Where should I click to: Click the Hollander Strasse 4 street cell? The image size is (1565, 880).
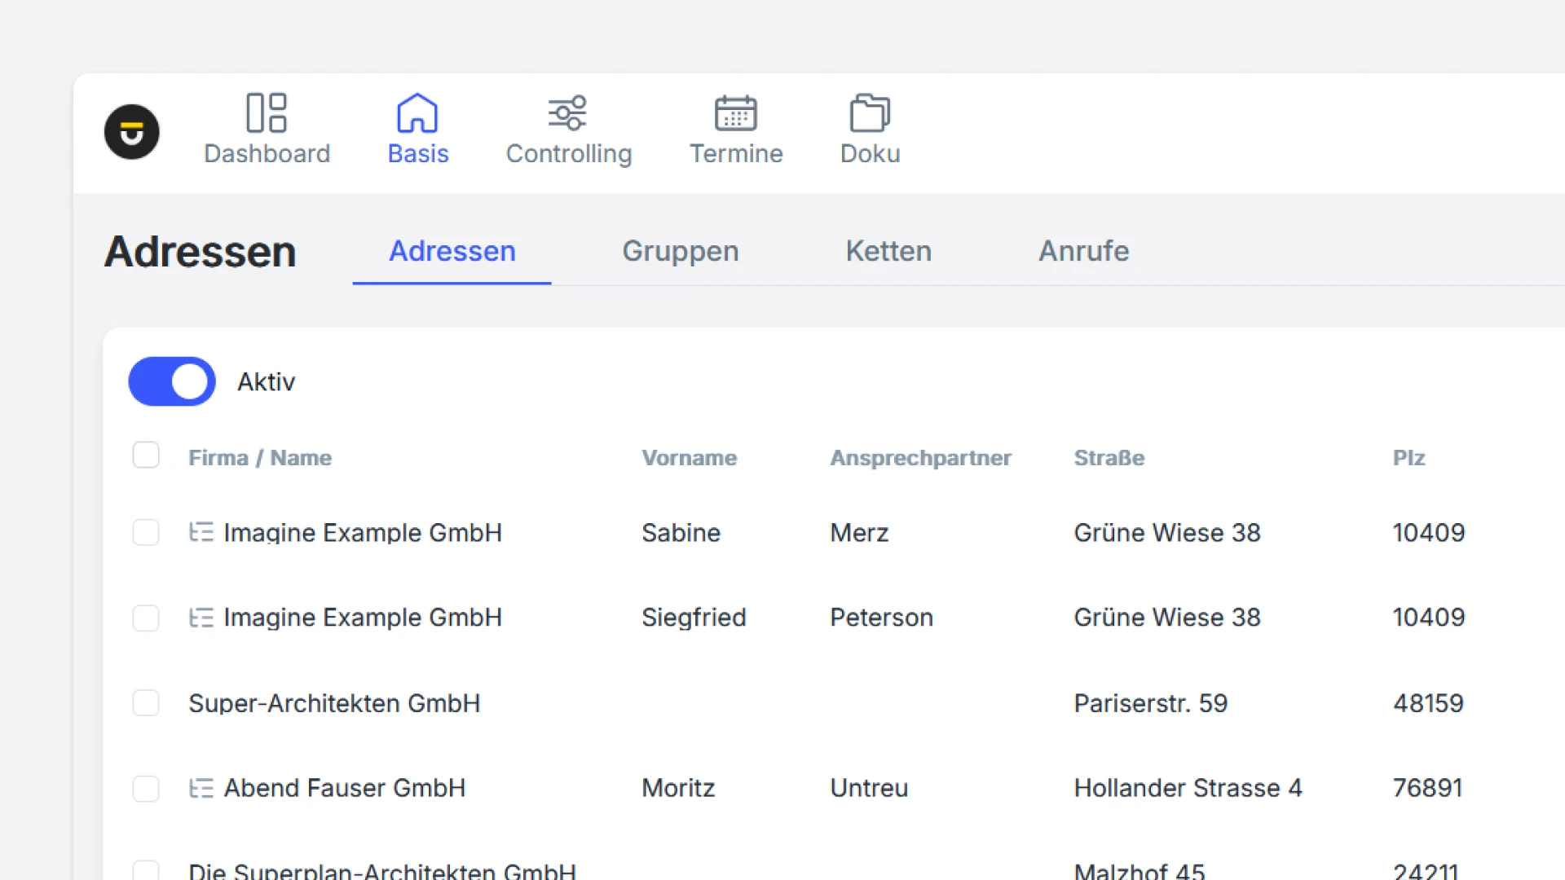coord(1188,788)
